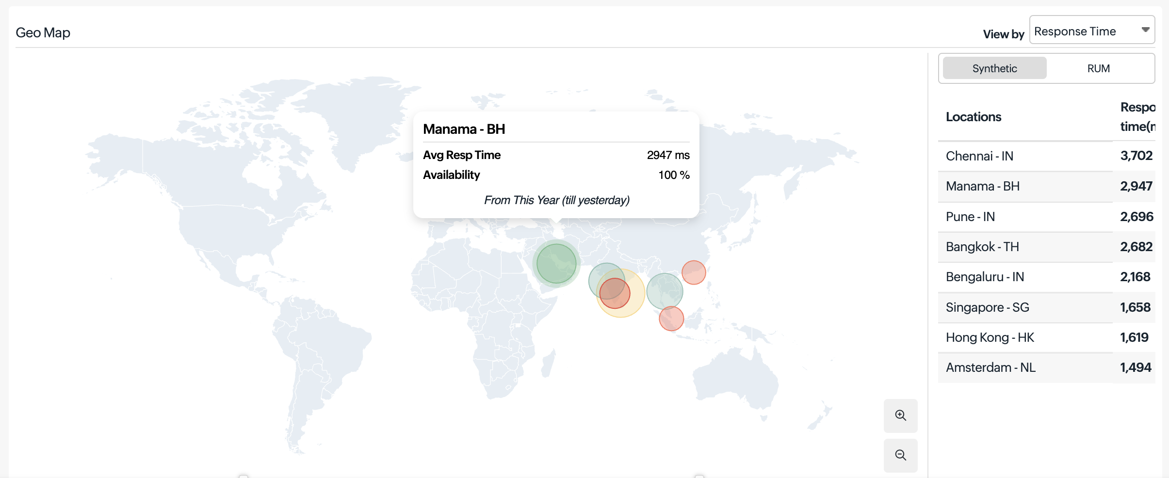Select the Manama - BH location row

pos(983,186)
